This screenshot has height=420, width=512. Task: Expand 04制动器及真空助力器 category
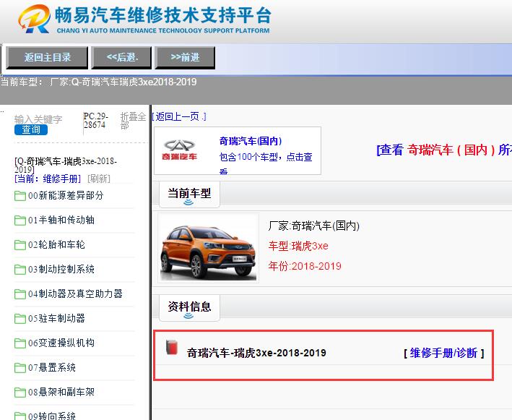75,293
